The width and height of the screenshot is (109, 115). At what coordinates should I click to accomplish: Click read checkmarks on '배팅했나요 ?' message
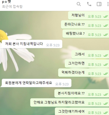[x=106, y=35]
